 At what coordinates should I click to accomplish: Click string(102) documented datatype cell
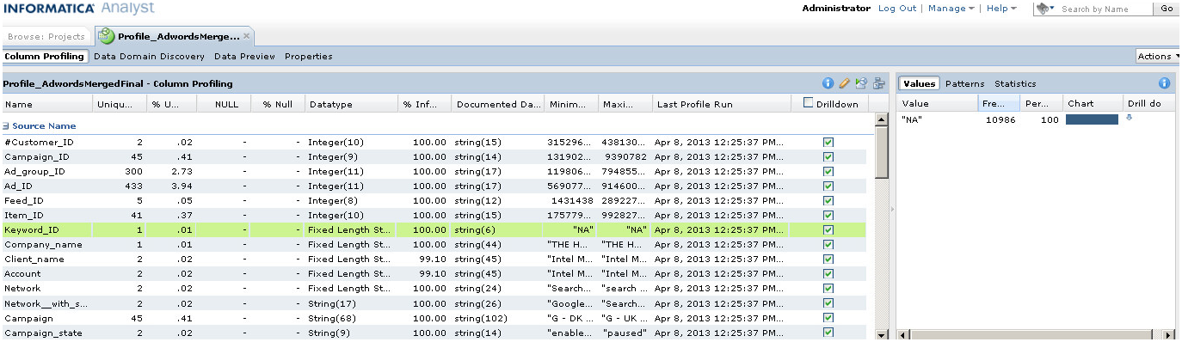(x=482, y=317)
